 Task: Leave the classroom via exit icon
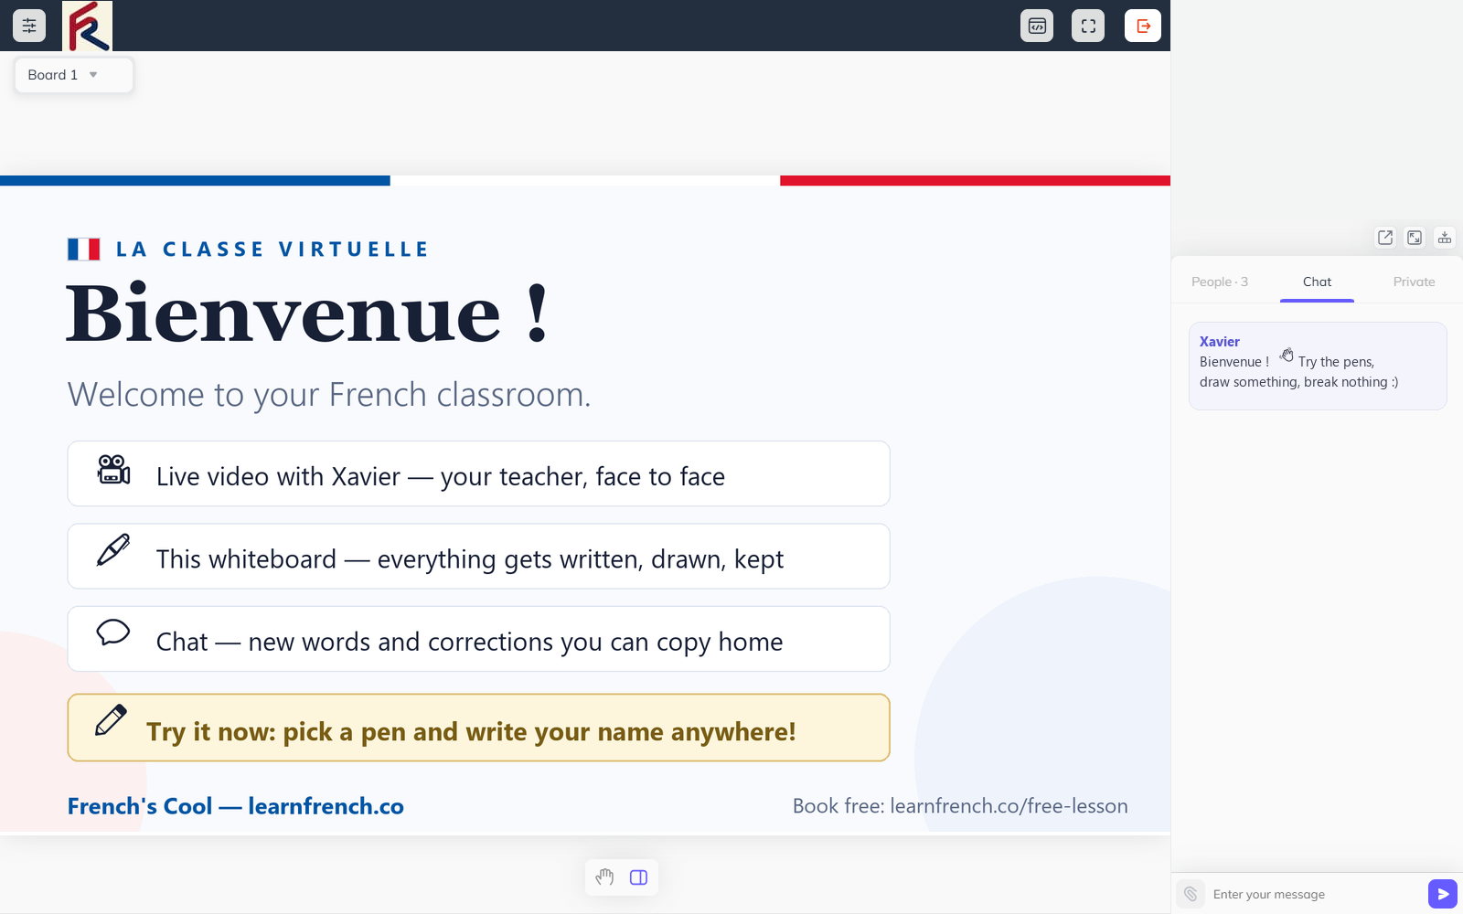pyautogui.click(x=1143, y=26)
